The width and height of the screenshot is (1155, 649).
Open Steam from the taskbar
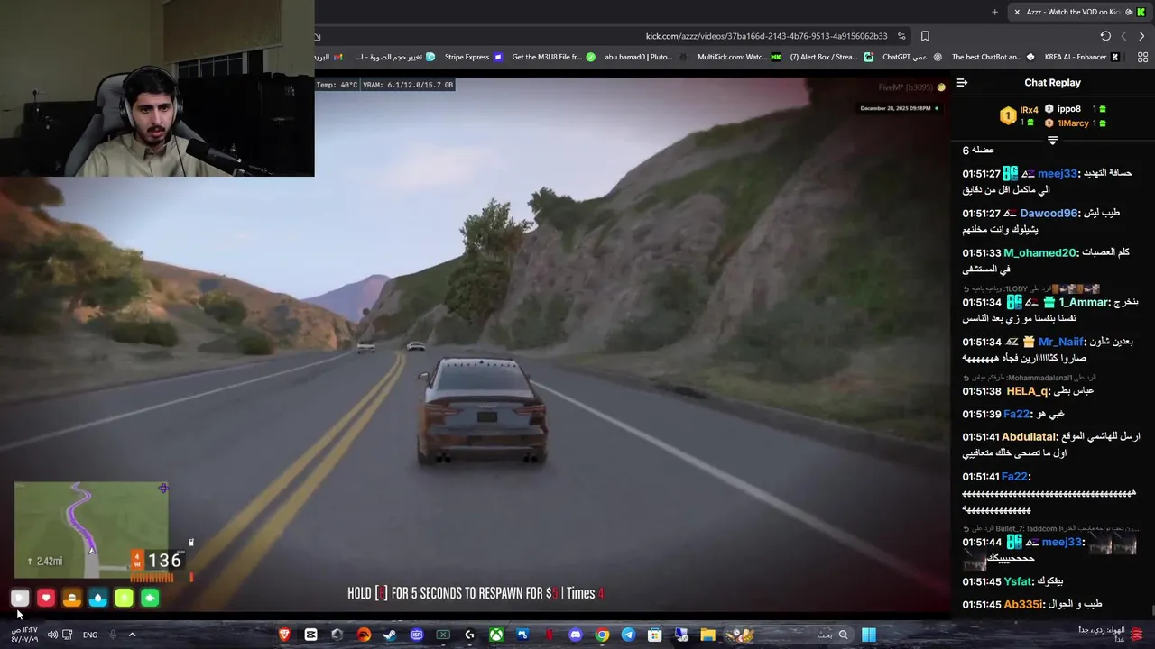pos(390,635)
